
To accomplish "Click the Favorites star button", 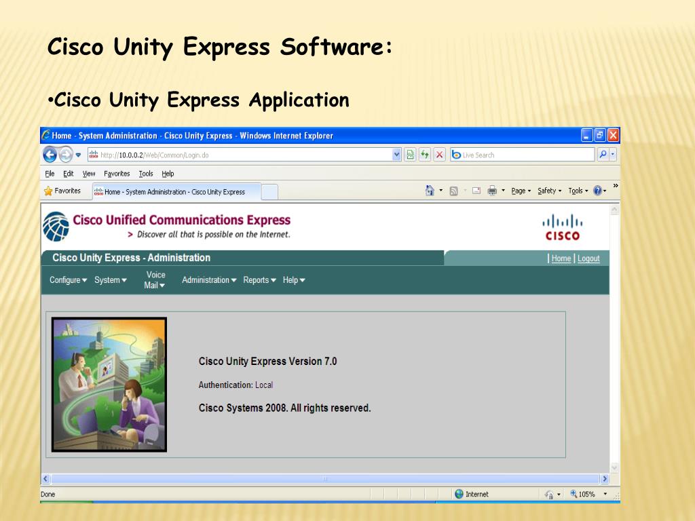I will coord(62,191).
